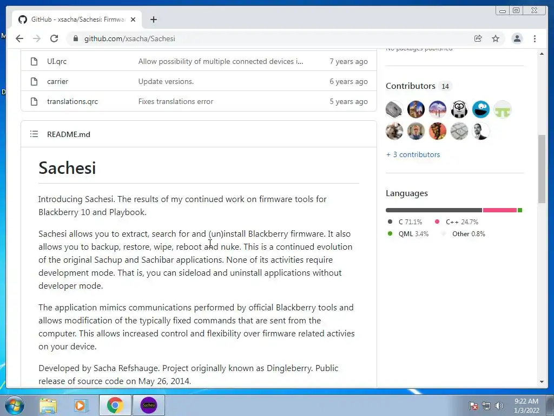Open the Action Center flag icon
Screen dimensions: 554x416
(x=473, y=406)
